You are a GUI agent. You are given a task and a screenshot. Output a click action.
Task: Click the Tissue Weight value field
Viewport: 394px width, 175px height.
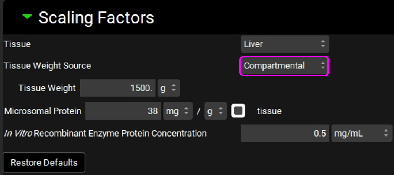pyautogui.click(x=117, y=88)
